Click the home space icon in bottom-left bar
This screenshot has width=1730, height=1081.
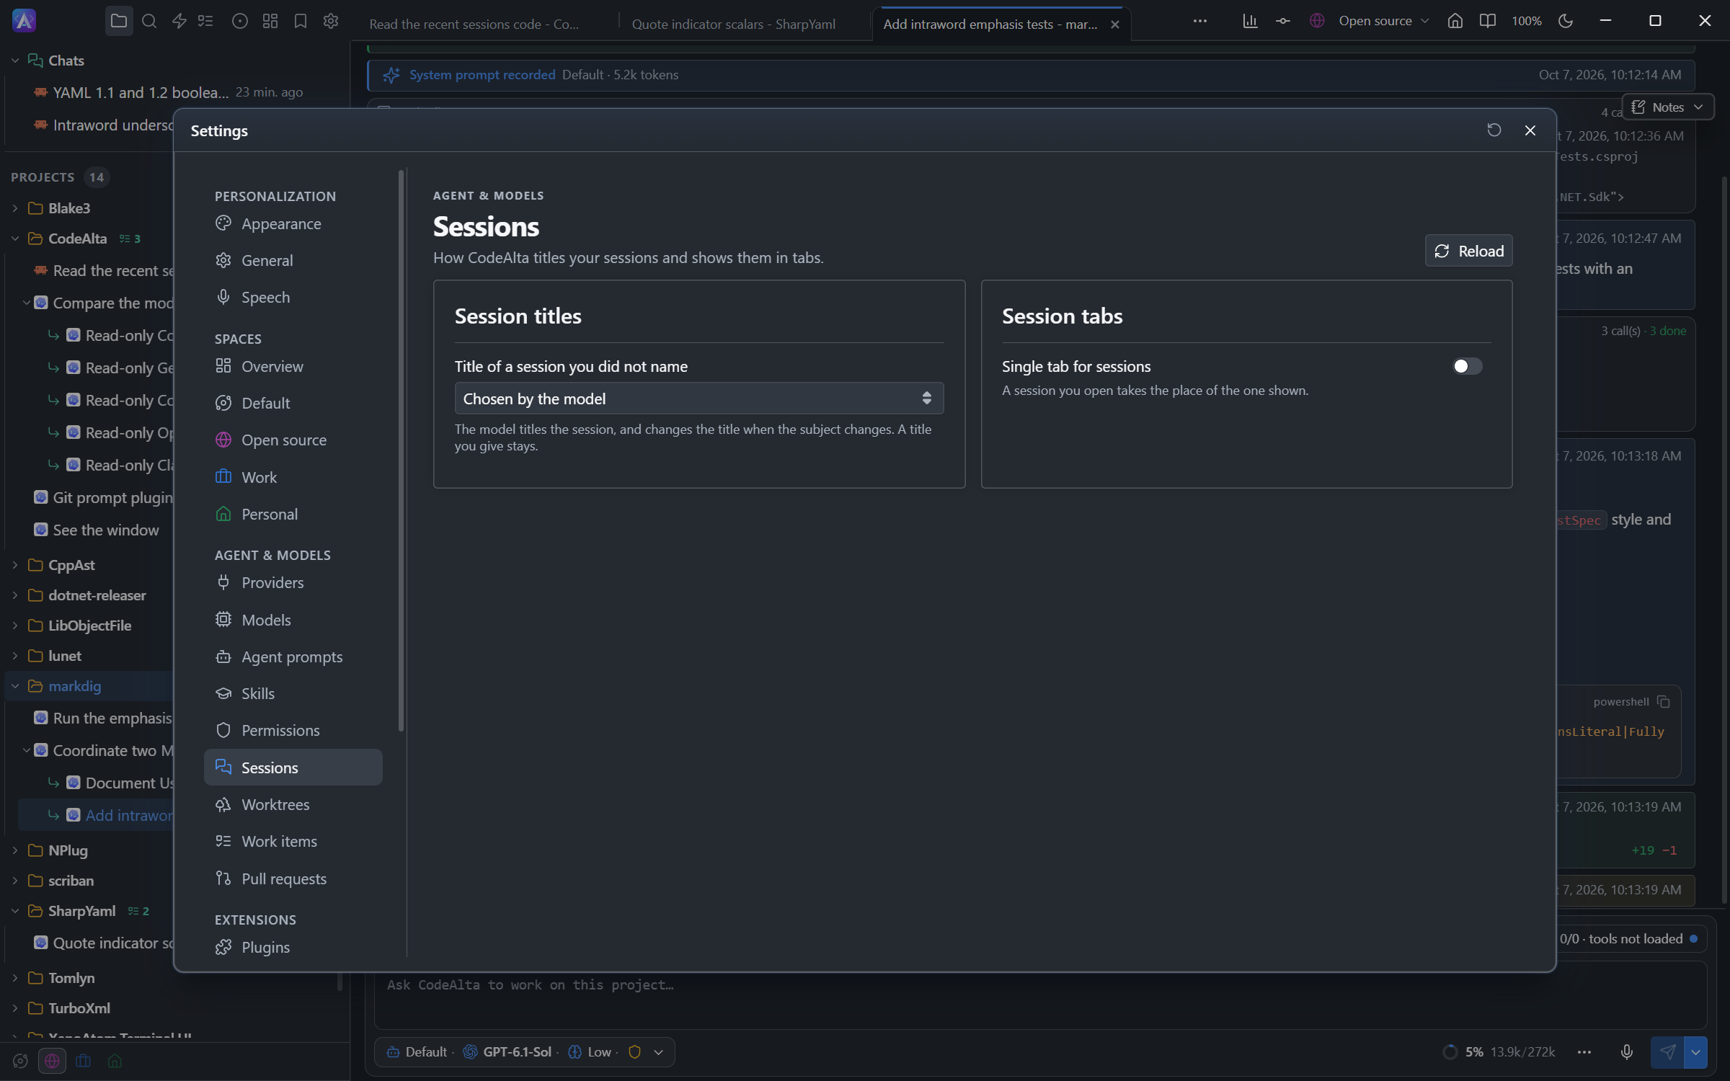pos(115,1061)
